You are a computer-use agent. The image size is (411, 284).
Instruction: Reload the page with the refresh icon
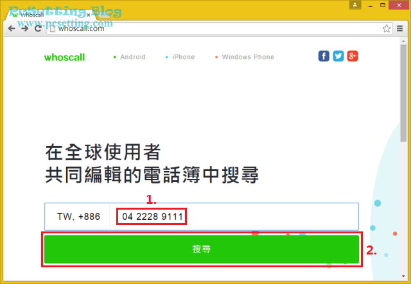coord(39,28)
